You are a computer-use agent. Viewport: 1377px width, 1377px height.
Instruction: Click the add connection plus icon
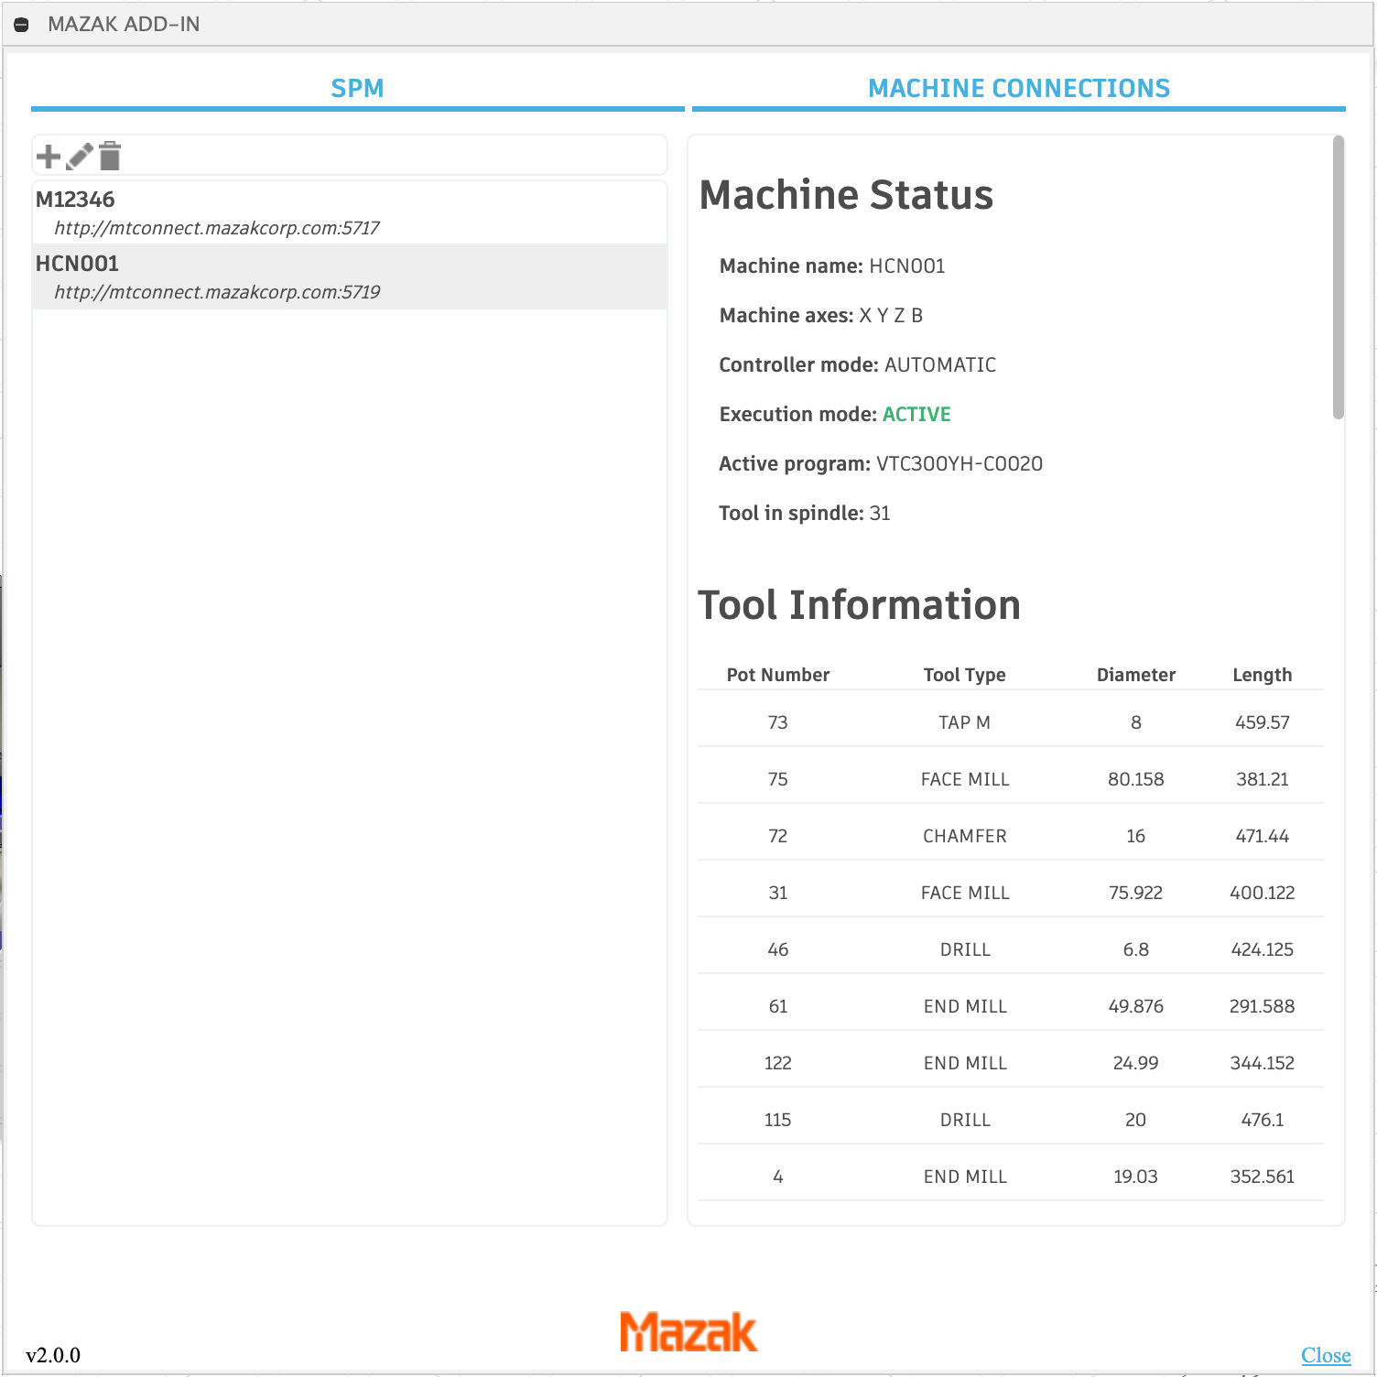point(49,157)
